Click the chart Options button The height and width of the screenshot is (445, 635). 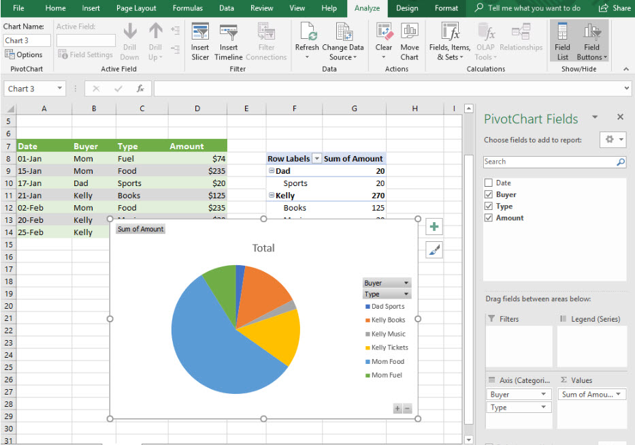[24, 55]
